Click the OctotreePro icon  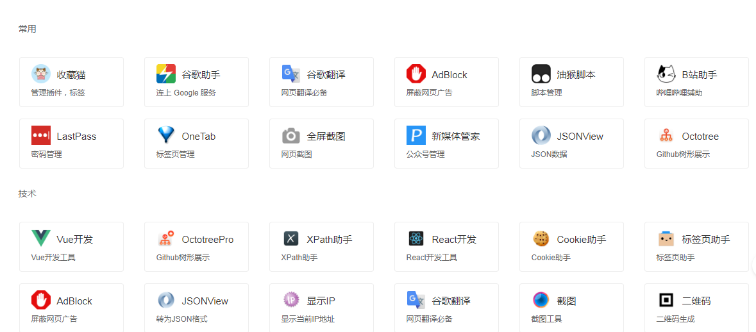(x=166, y=238)
